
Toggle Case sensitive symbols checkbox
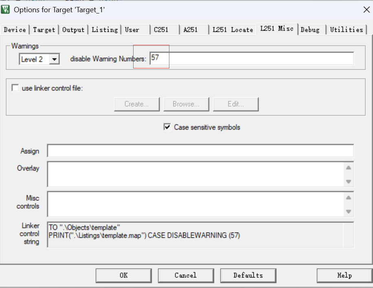coord(167,127)
